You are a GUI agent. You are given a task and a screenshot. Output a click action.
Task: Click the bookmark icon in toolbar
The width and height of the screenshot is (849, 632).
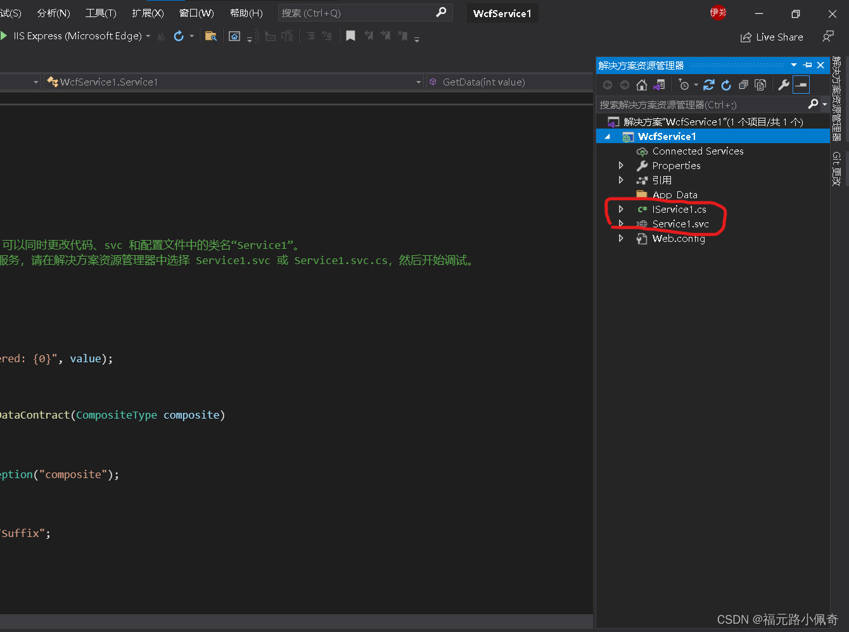click(x=350, y=36)
